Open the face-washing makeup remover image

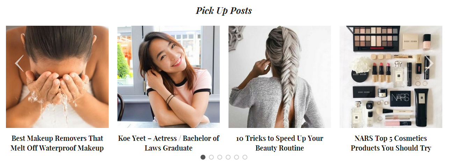pyautogui.click(x=57, y=77)
